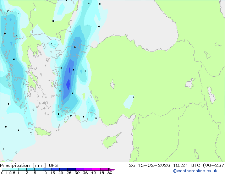Choose legend swatch between 20 and 25
The image size is (225, 174).
[64, 169]
